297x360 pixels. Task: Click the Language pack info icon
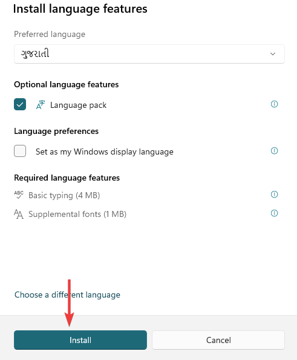tap(274, 104)
